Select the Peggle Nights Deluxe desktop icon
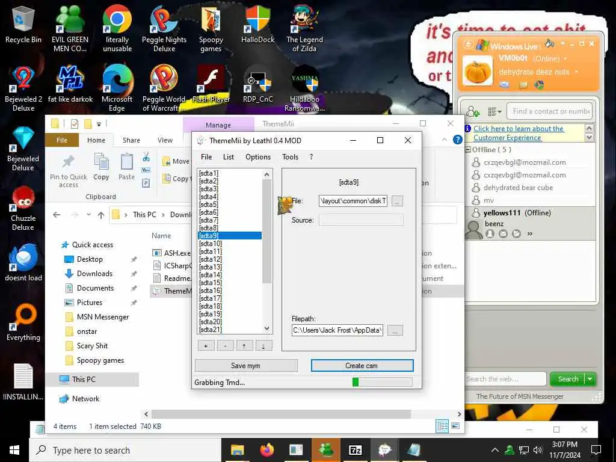The width and height of the screenshot is (616, 462). 164,29
